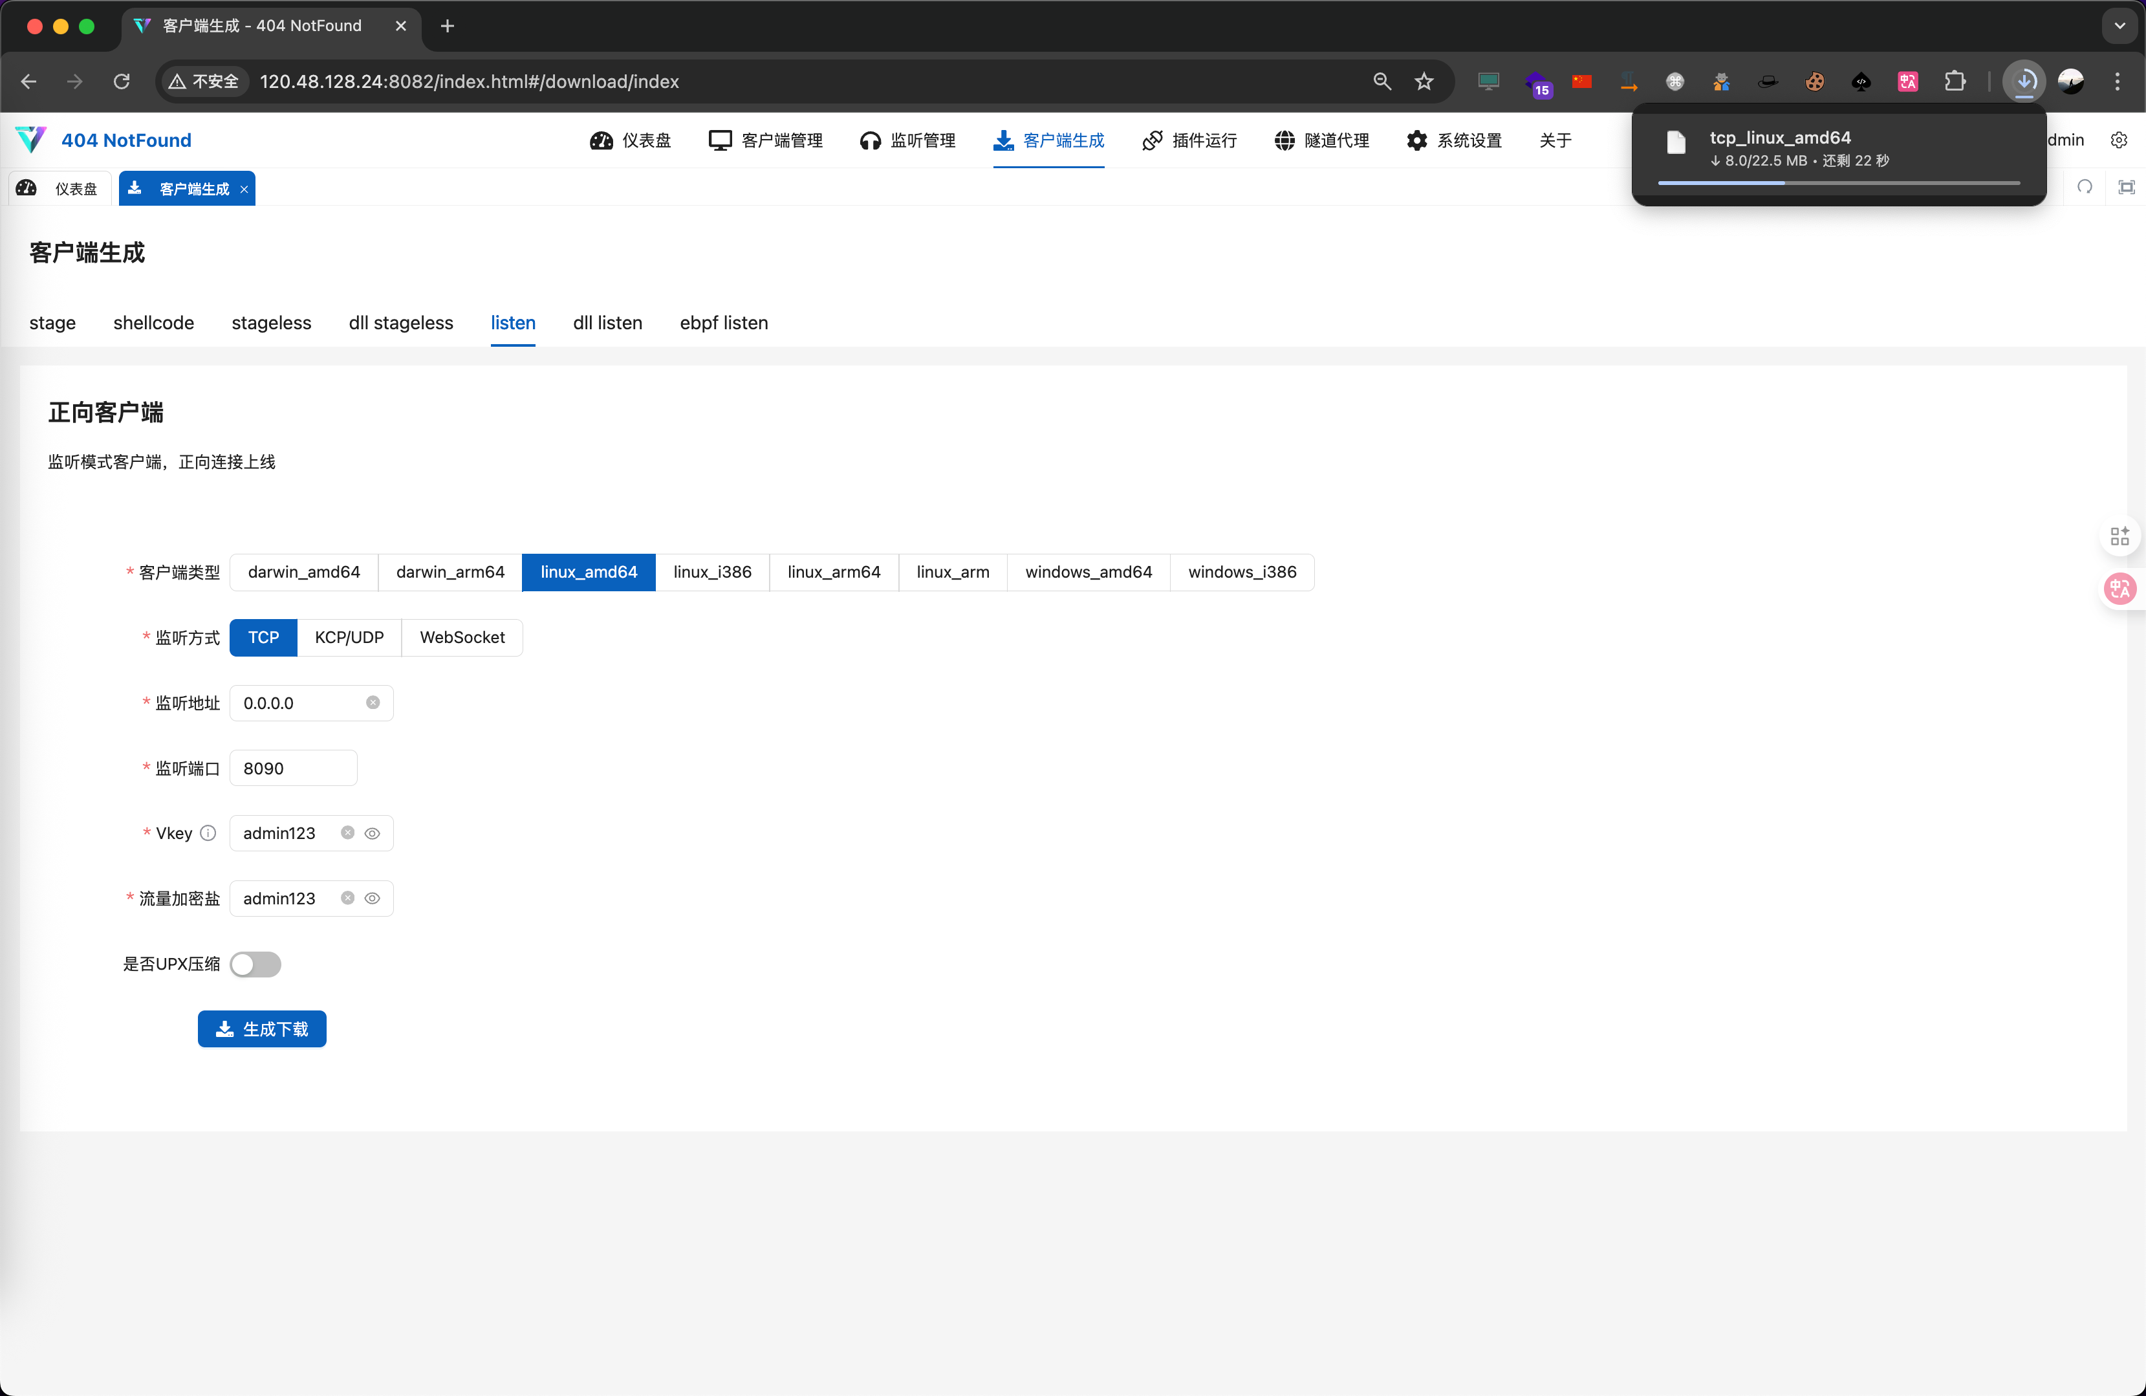Enable the UPX compression switch

click(255, 964)
